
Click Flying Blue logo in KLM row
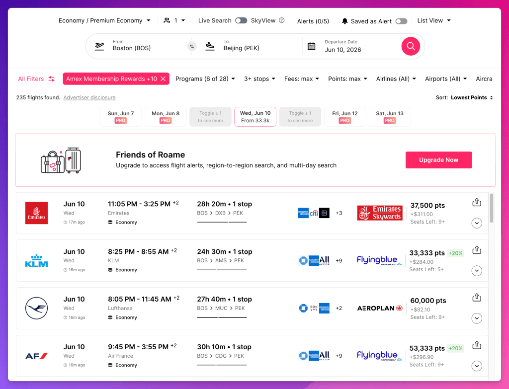coord(379,260)
